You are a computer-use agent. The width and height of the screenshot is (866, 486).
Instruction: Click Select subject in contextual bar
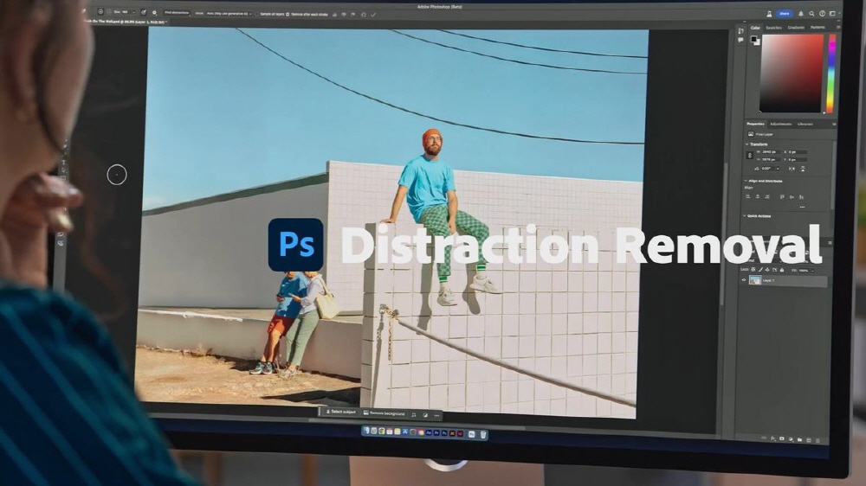tap(342, 413)
